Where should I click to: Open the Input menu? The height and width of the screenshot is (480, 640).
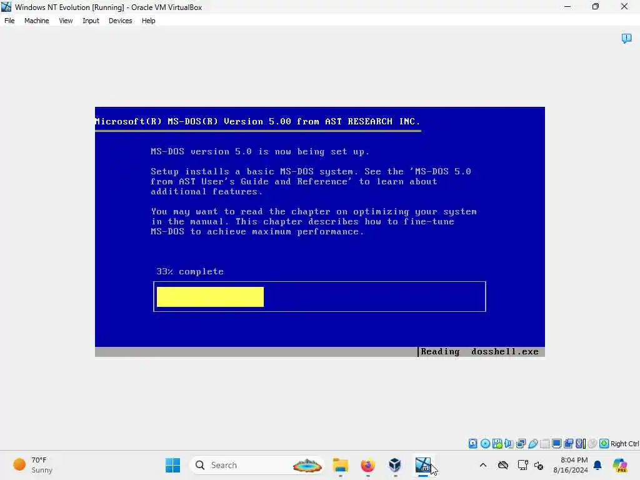(x=91, y=21)
